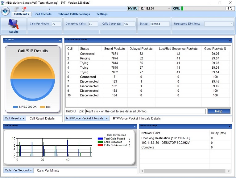Click the 4 % CPU percentage box
The image size is (236, 178).
[230, 9]
